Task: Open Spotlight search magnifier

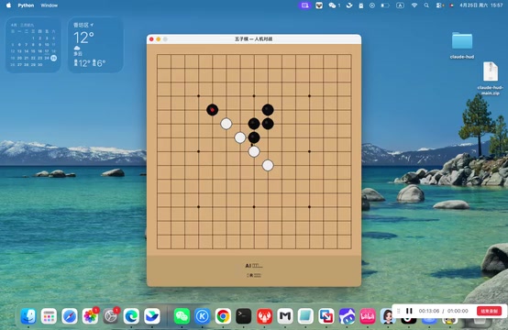Action: pos(426,5)
